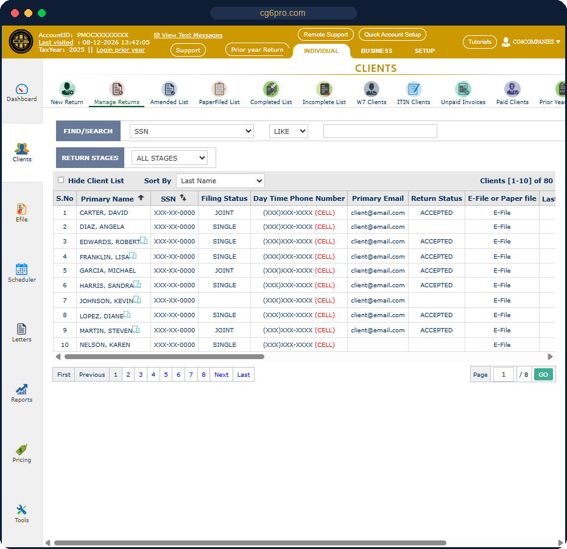Open the Scheduler calendar icon
This screenshot has height=549, width=567.
(x=22, y=269)
